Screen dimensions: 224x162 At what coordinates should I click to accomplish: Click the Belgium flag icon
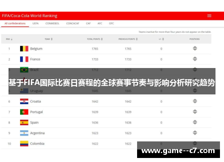[24, 49]
